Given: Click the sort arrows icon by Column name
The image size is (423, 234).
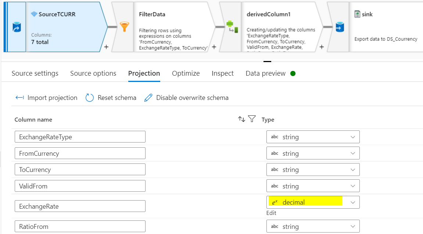Looking at the screenshot, I should [241, 119].
